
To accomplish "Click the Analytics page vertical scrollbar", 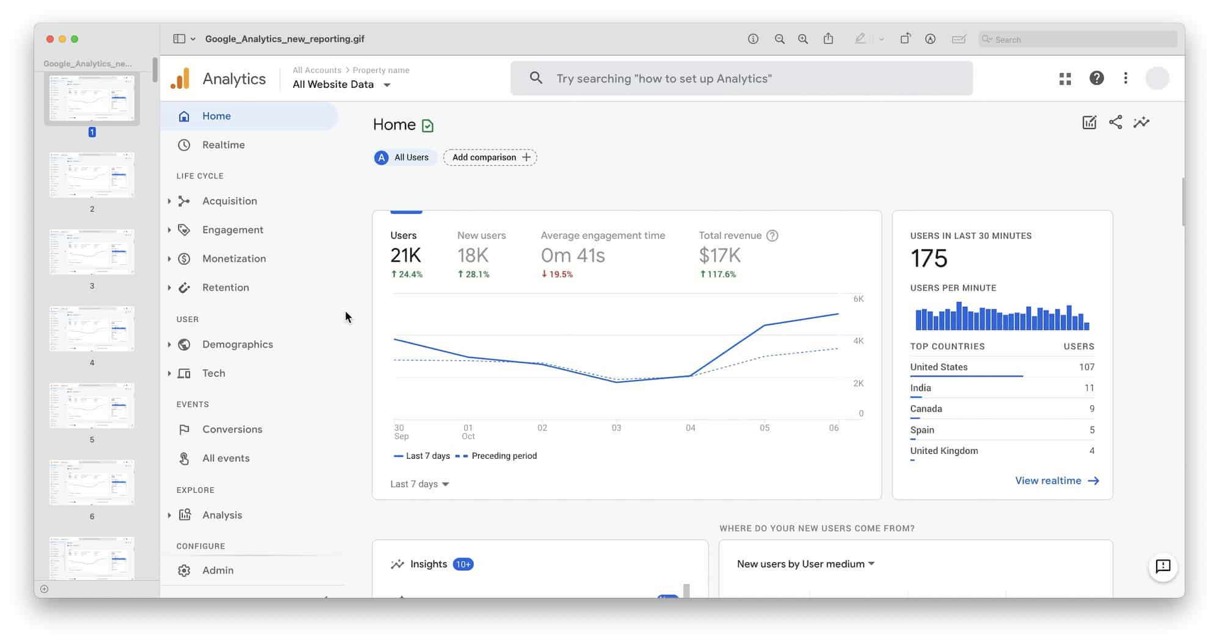I will click(1183, 202).
